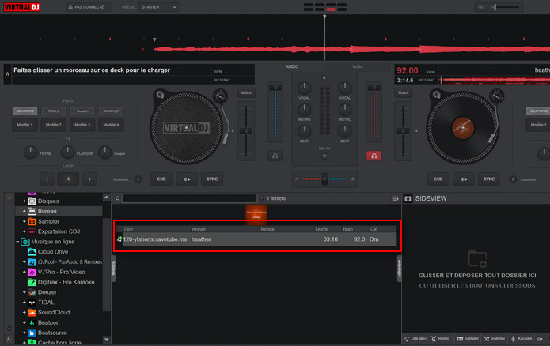Open the SoundCloud icon

point(32,312)
